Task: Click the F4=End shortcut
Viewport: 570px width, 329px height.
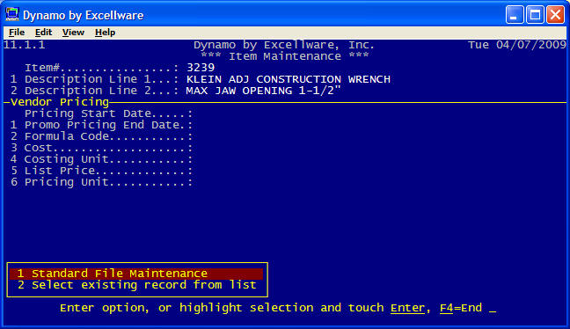Action: pyautogui.click(x=461, y=308)
